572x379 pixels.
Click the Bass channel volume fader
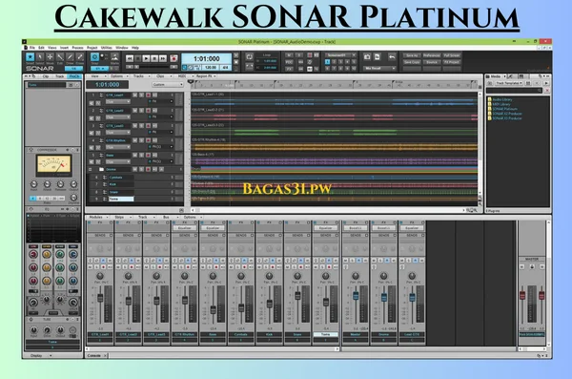pos(213,309)
